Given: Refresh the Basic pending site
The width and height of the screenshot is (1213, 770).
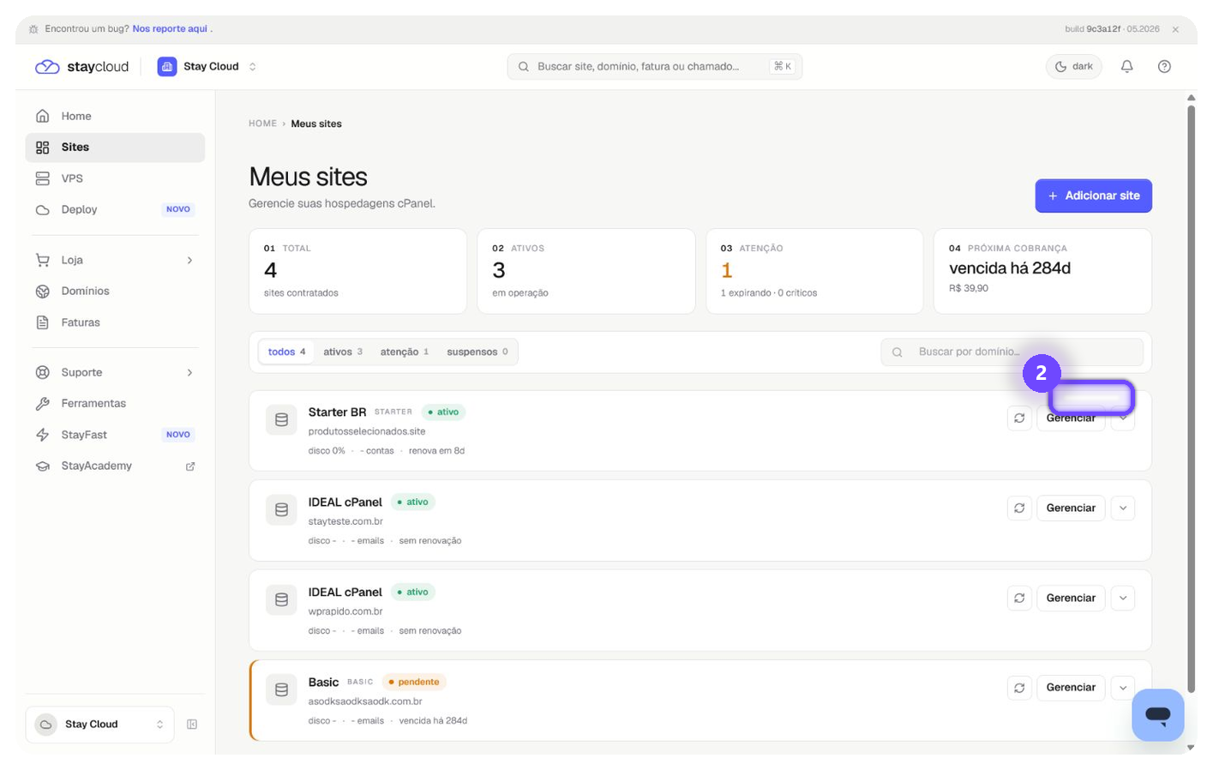Looking at the screenshot, I should [x=1019, y=688].
